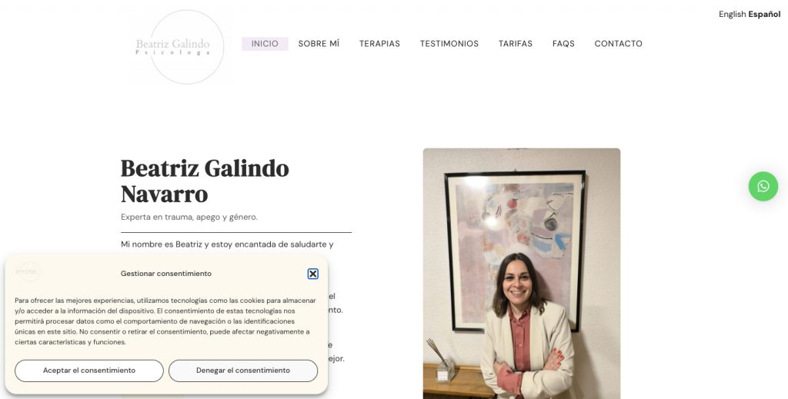Screen dimensions: 788x399
Task: Click the cookie banner description paragraph
Action: click(165, 321)
